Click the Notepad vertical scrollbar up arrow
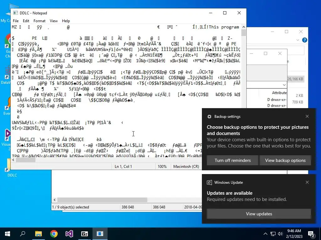Viewport: 321px width, 240px height. (x=244, y=27)
